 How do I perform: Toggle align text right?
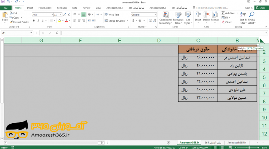pos(83,20)
